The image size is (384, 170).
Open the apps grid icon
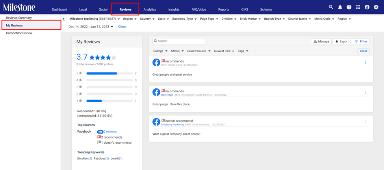coord(358,7)
